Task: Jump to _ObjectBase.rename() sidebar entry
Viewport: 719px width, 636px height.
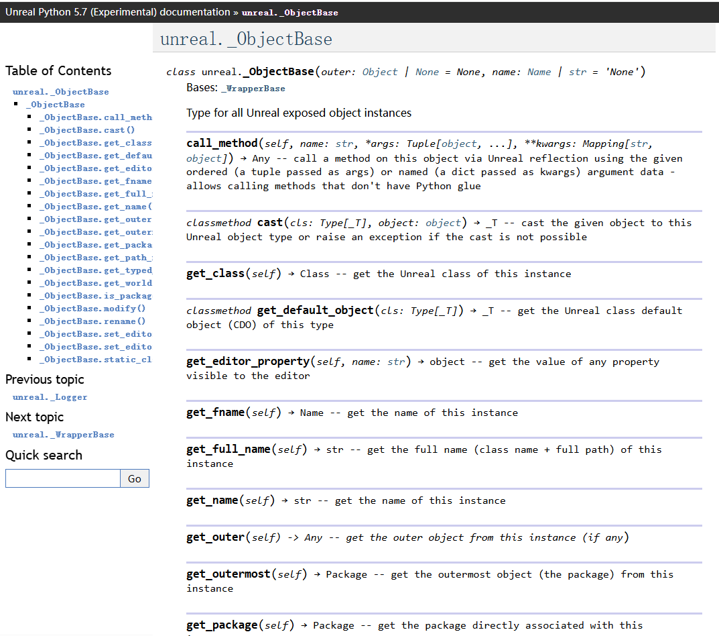Action: tap(92, 321)
